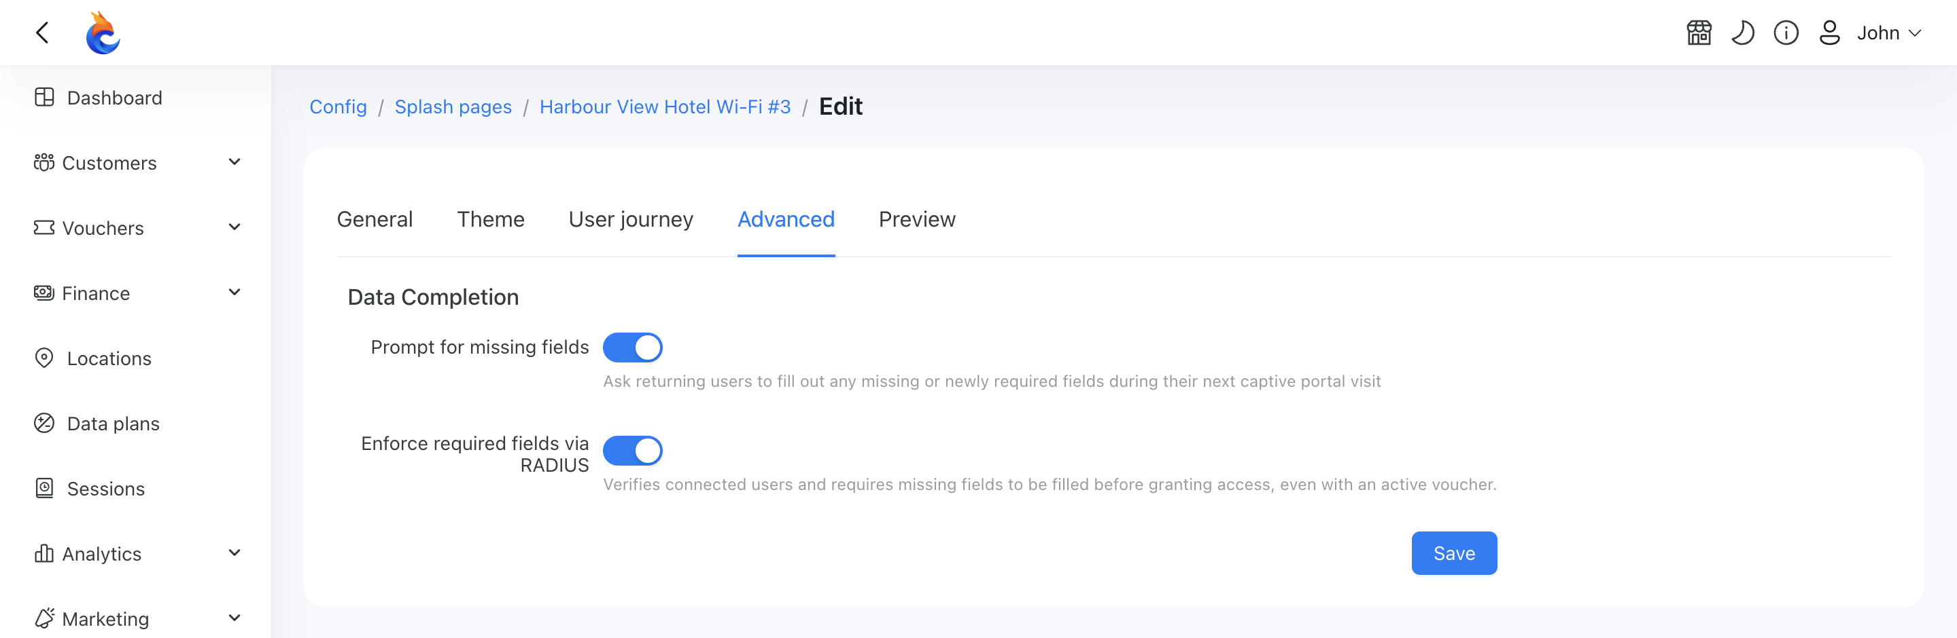Click the Save button
Screen dimensions: 1957x638
pos(1453,553)
